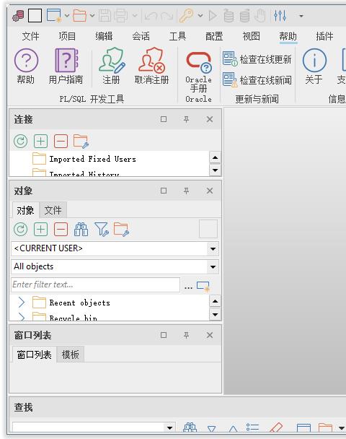Click the binoculars find icon in 对象 panel
The height and width of the screenshot is (439, 346).
tap(81, 230)
